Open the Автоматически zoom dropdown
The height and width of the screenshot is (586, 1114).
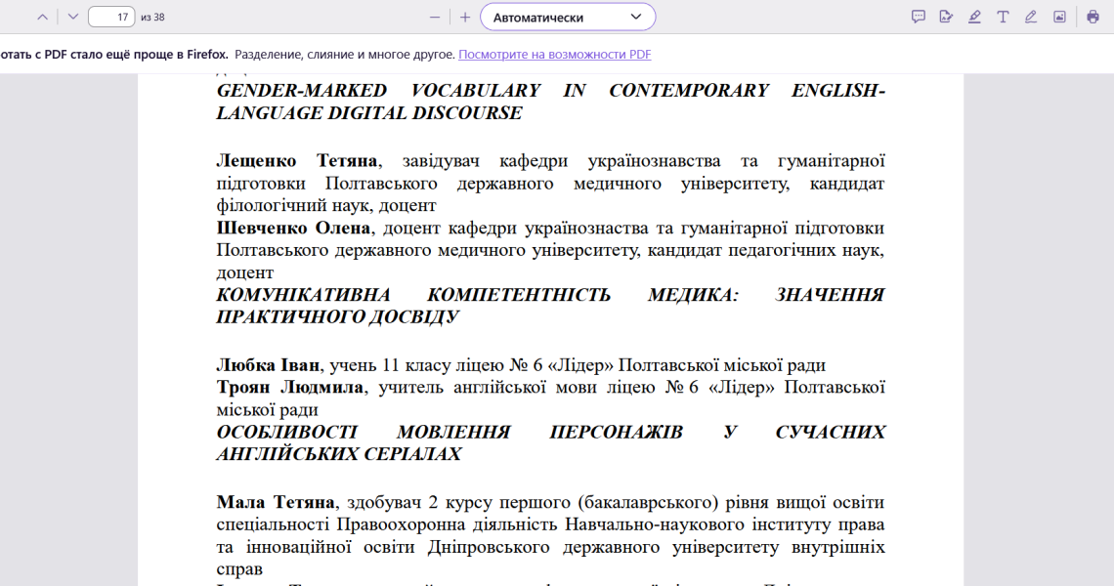tap(568, 17)
